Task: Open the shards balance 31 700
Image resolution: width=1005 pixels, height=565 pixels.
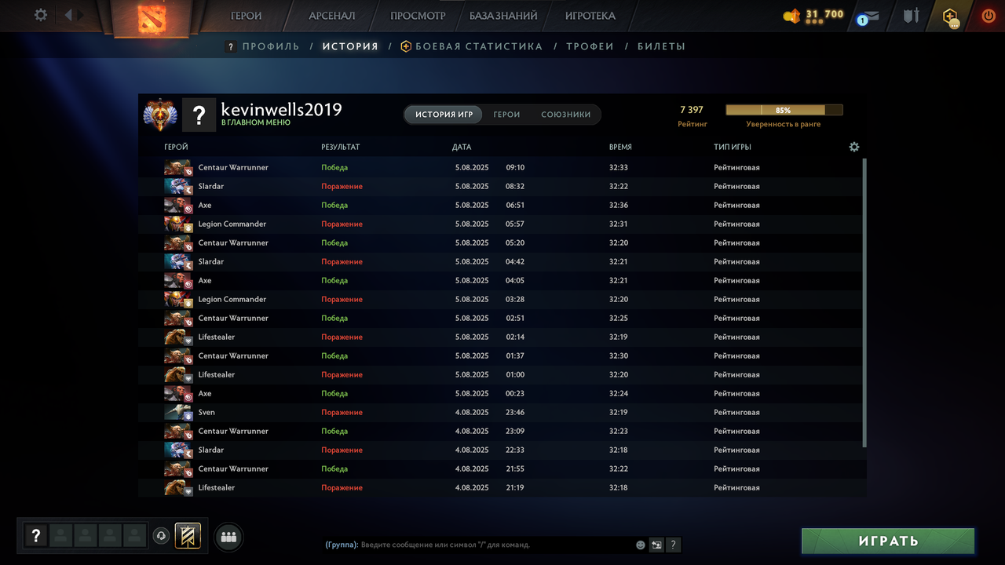Action: tap(813, 15)
